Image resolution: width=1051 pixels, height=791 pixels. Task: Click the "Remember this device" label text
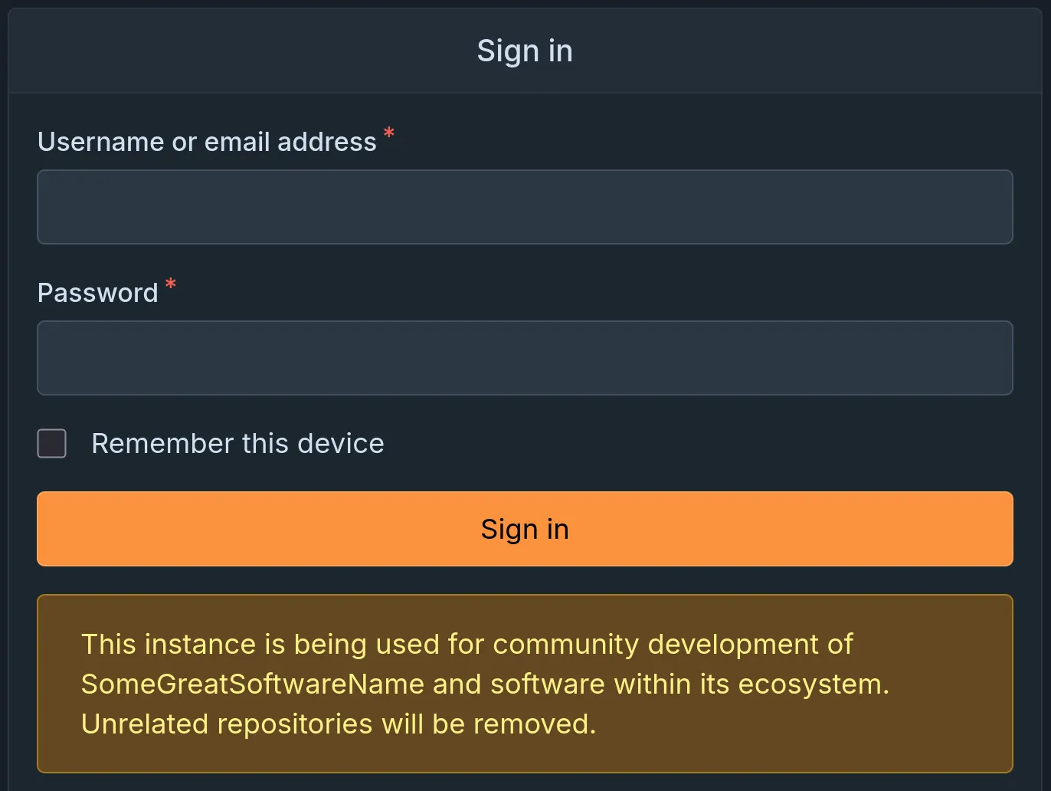(237, 443)
